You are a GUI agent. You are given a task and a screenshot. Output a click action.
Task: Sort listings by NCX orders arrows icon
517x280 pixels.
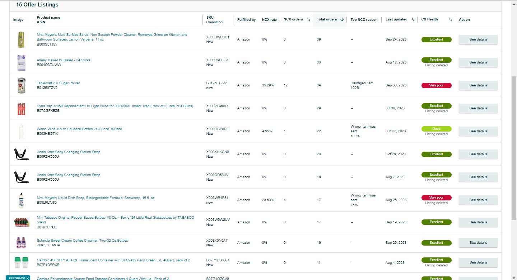(308, 20)
